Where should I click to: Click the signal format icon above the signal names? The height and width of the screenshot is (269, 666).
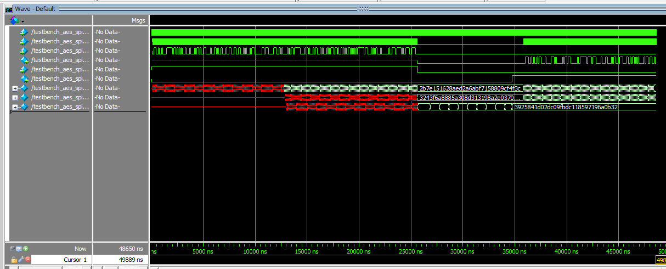[14, 20]
